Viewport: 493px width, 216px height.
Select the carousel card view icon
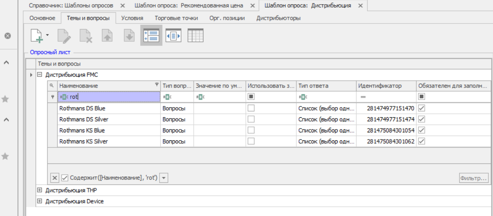click(173, 35)
